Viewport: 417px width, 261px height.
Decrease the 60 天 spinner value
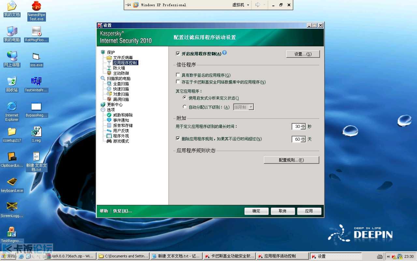click(303, 141)
